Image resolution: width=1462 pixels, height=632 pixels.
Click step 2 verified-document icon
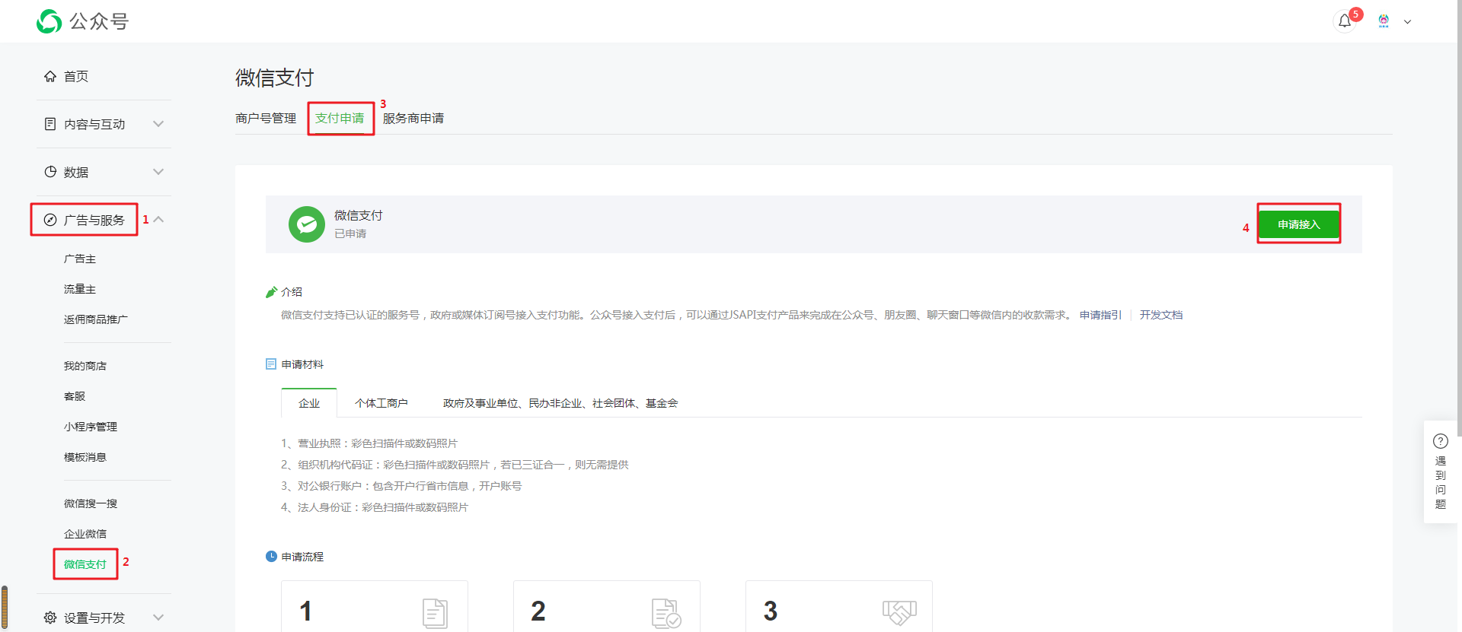coord(666,613)
